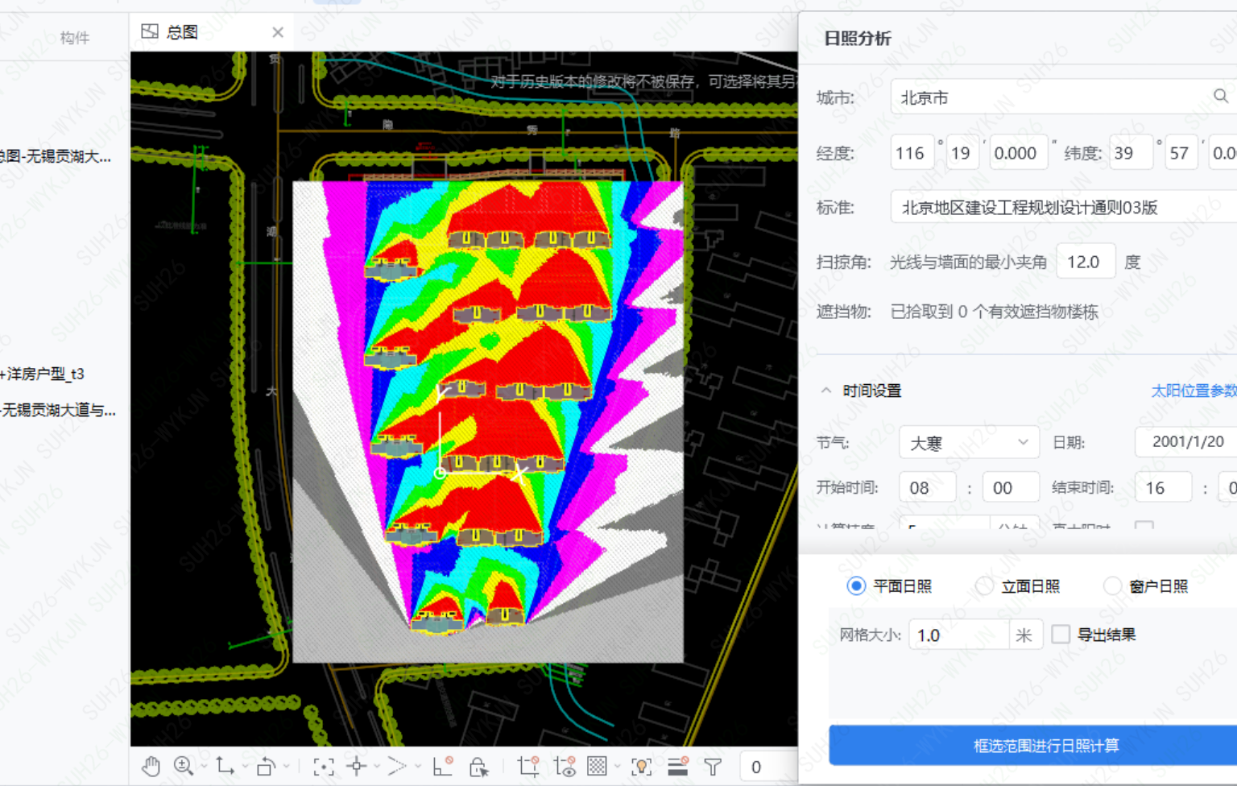Image resolution: width=1237 pixels, height=786 pixels.
Task: Activate the rotate view icon
Action: pos(266,767)
